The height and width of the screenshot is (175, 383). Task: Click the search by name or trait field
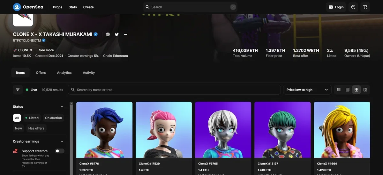(x=174, y=90)
